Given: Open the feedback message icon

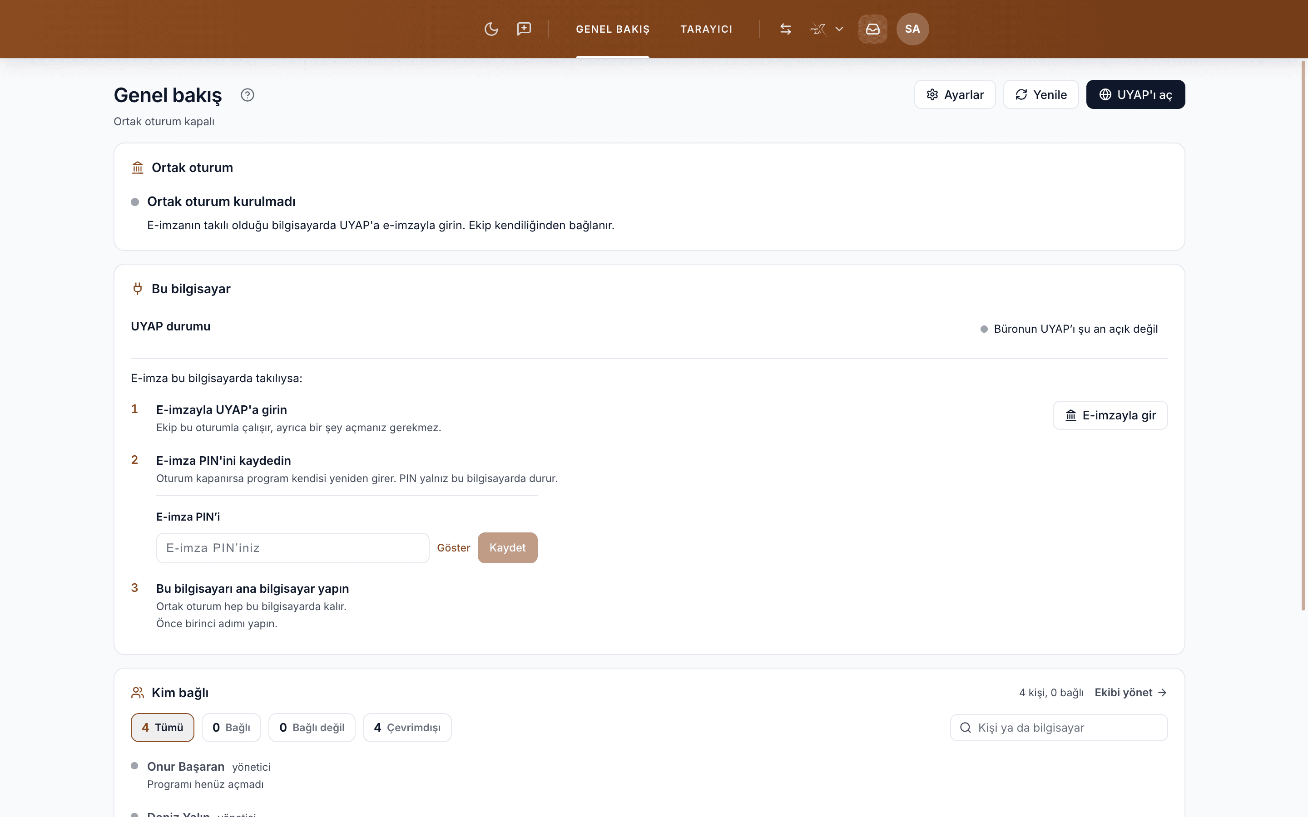Looking at the screenshot, I should point(524,29).
